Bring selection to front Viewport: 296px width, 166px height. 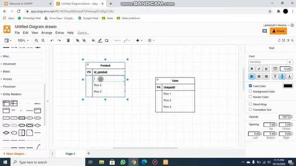tap(77, 41)
